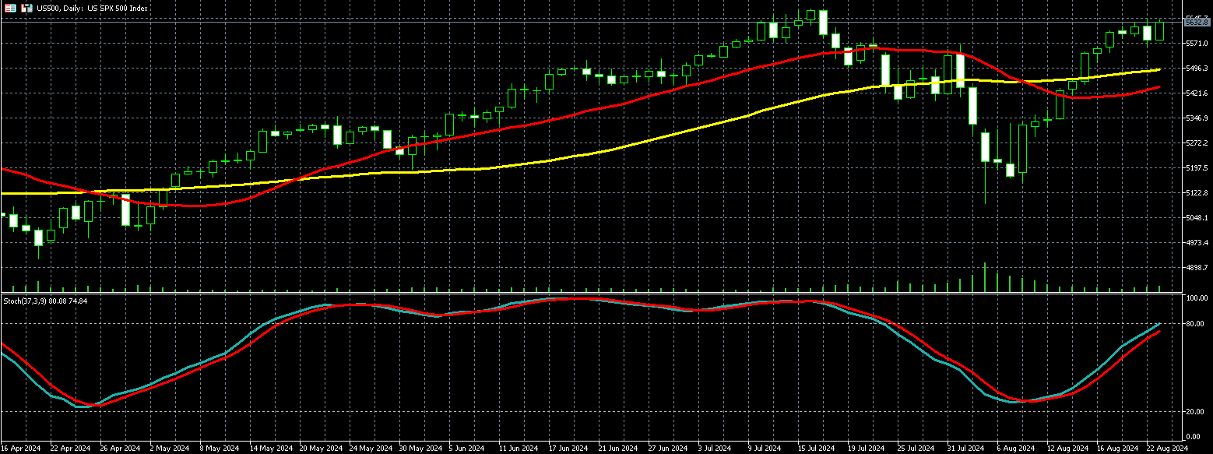Click the latest candlestick on the chart
Image resolution: width=1213 pixels, height=454 pixels.
(x=1160, y=31)
